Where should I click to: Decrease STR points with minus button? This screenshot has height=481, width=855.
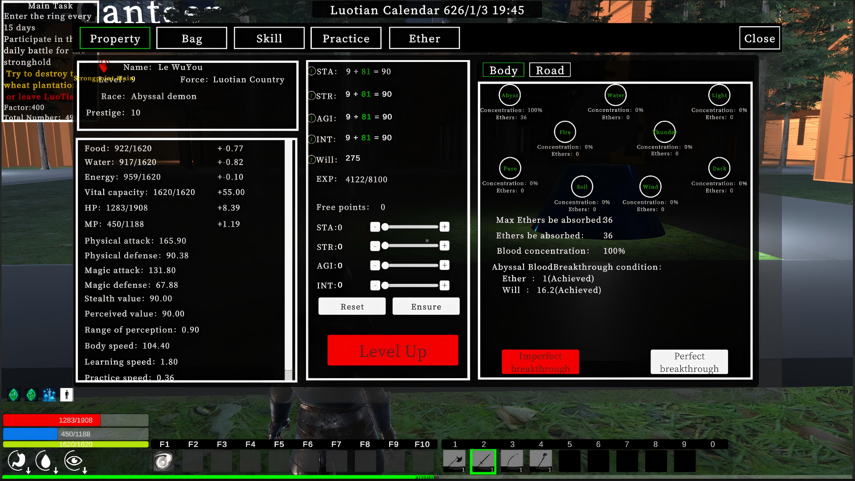point(375,246)
